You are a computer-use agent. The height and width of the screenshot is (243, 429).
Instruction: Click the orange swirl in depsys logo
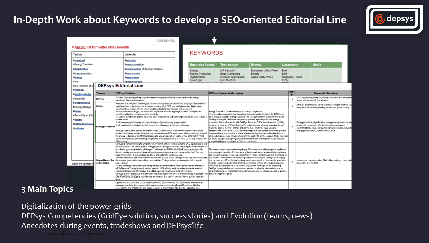point(380,19)
